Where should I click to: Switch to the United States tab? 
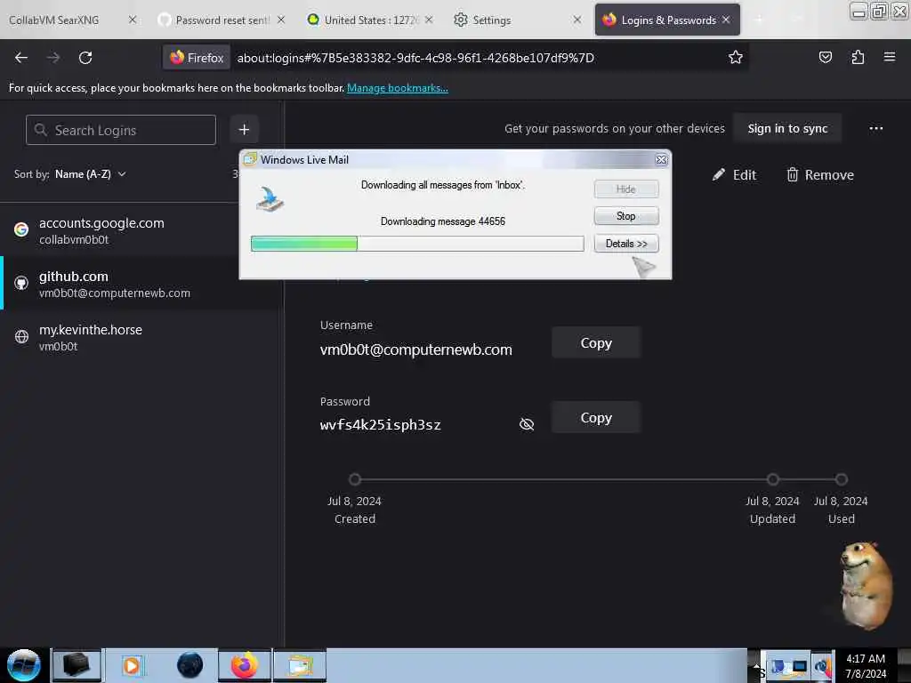coord(371,20)
